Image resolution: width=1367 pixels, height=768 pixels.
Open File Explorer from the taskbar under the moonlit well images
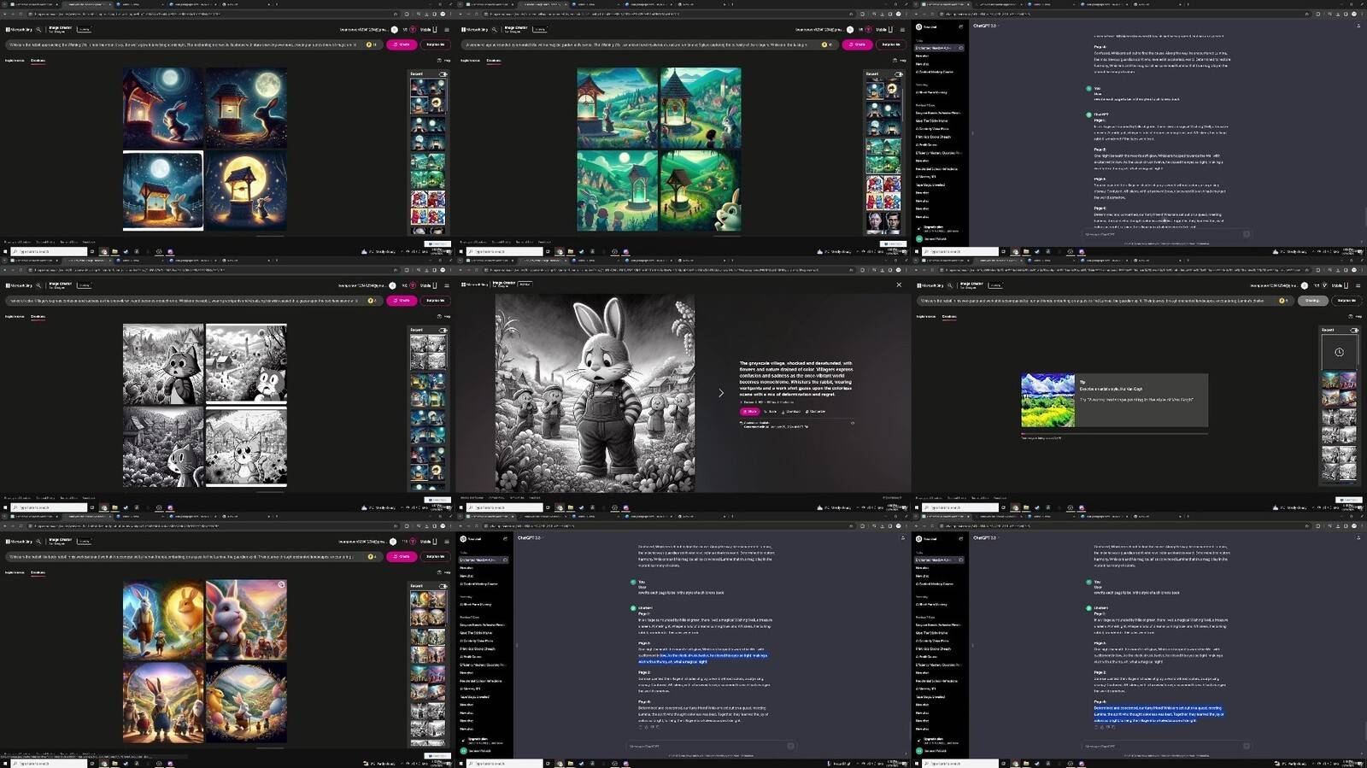tap(114, 252)
